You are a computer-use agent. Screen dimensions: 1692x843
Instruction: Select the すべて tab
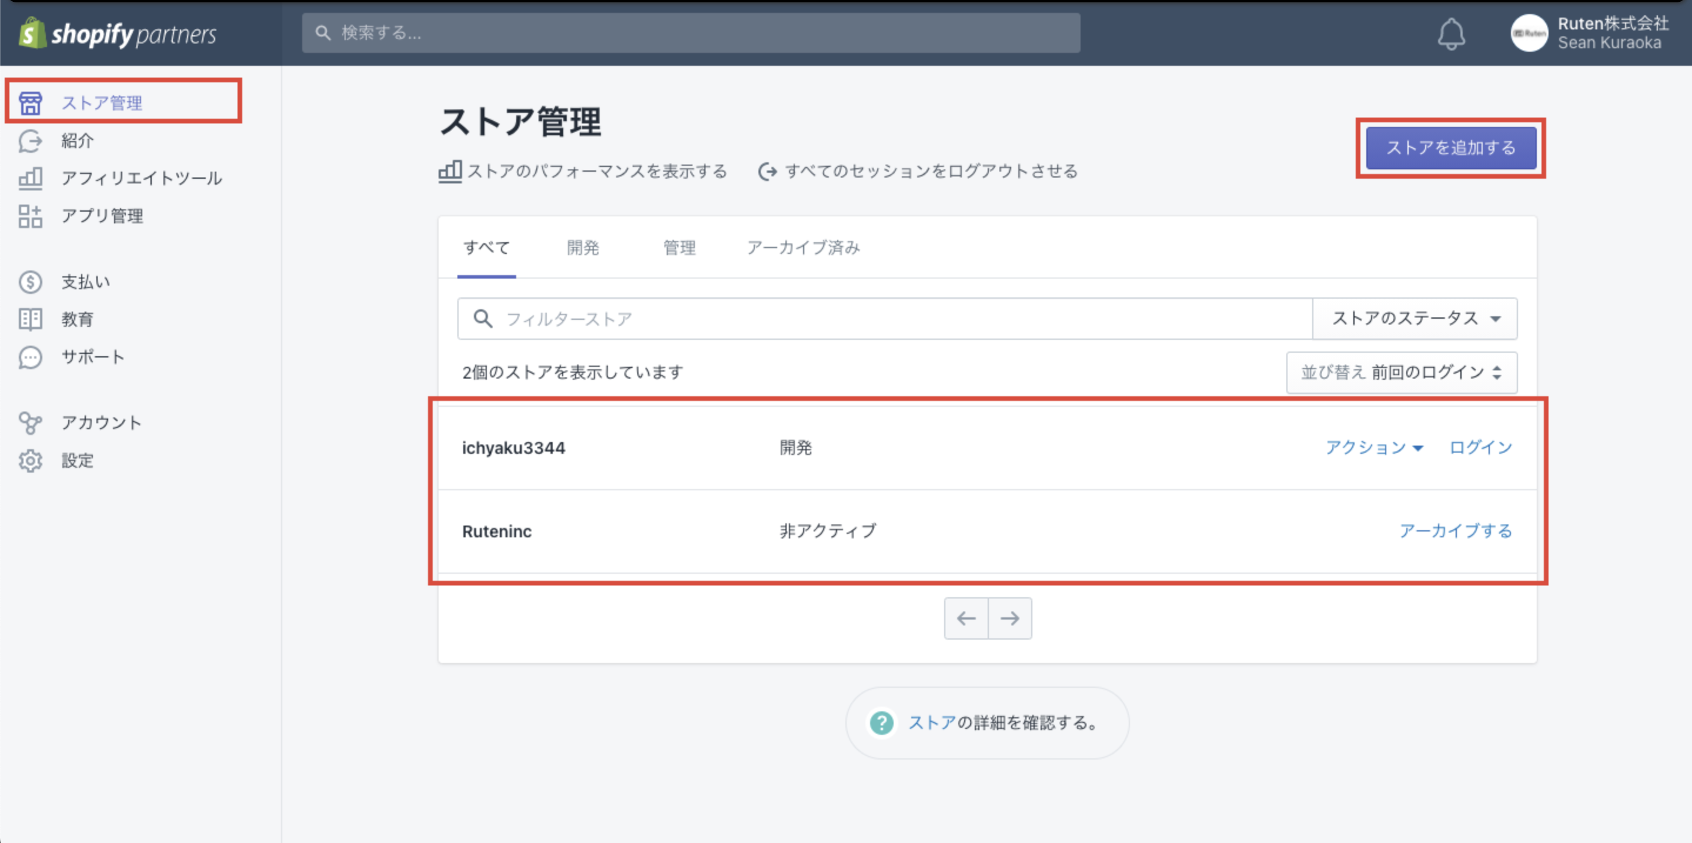[486, 247]
